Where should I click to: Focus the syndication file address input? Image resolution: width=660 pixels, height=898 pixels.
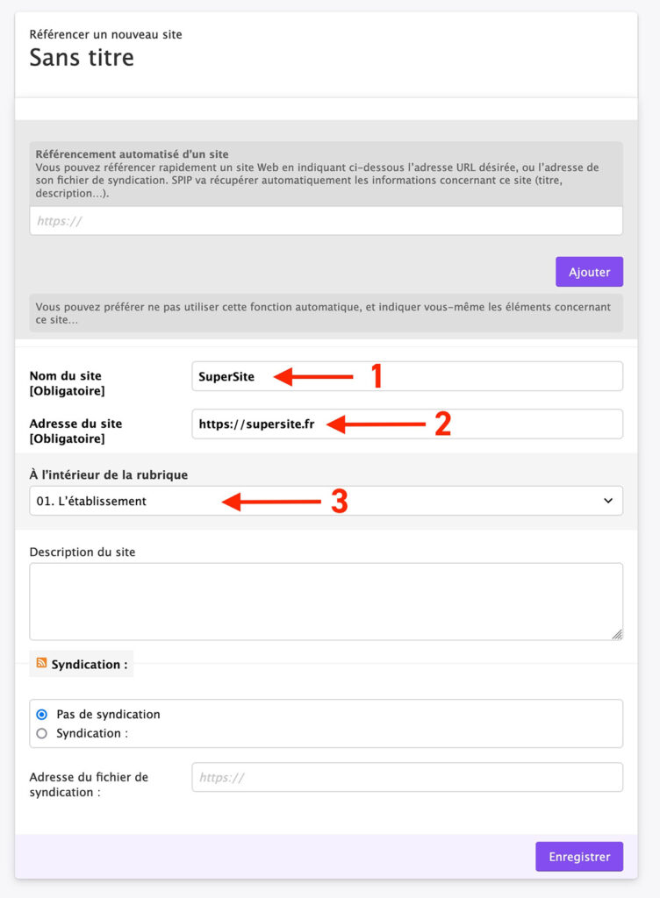coord(406,777)
